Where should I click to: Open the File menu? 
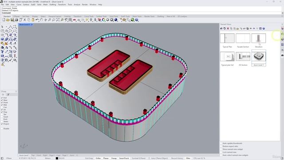click(2, 4)
